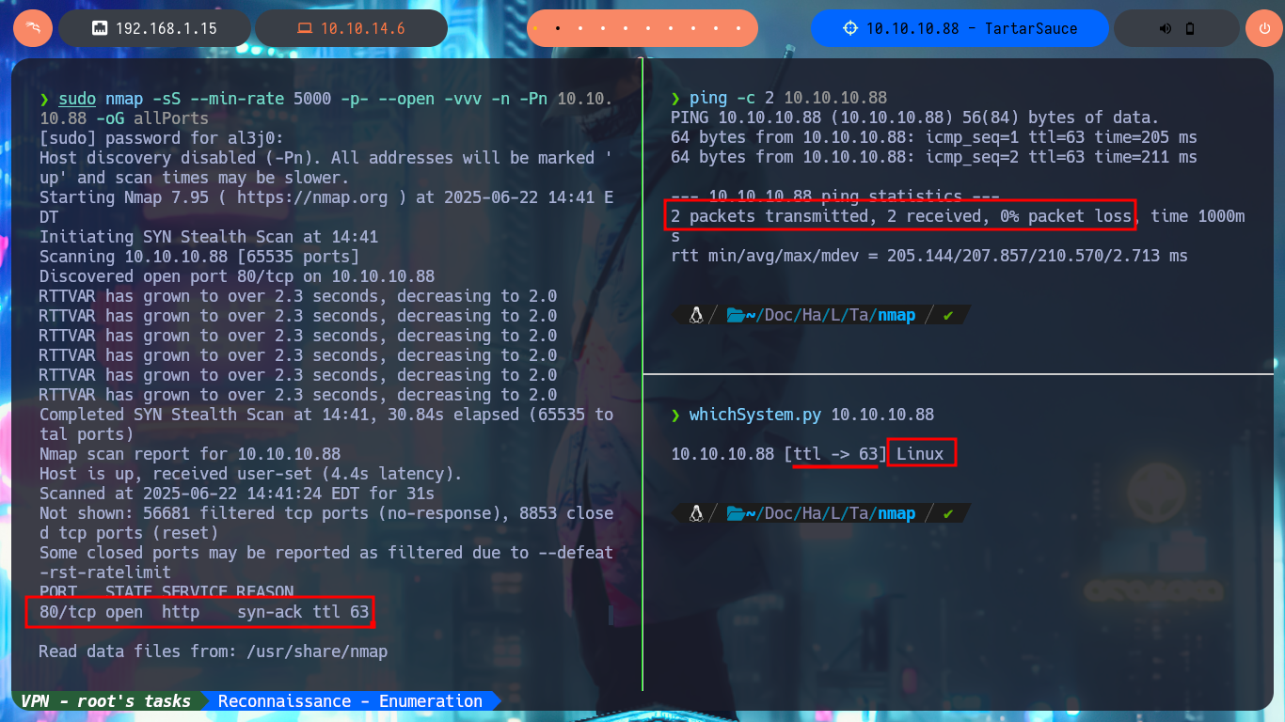Click Read data files from /usr/share/nmap line
The height and width of the screenshot is (722, 1285).
(x=213, y=651)
